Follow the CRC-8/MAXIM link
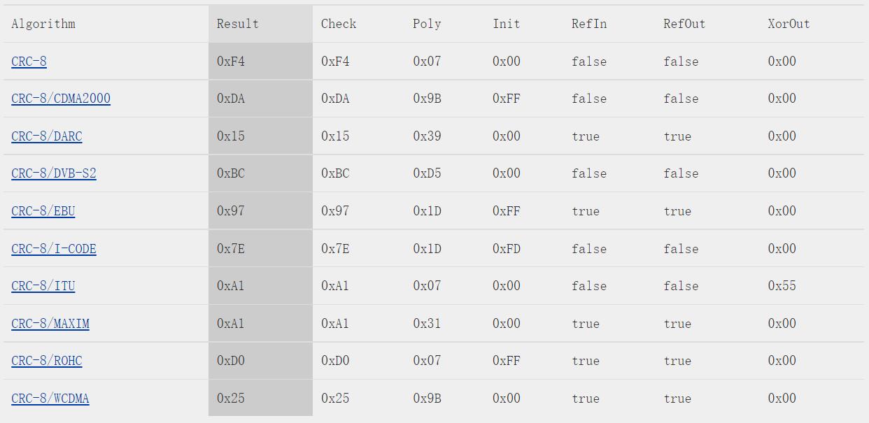This screenshot has width=869, height=423. 50,324
